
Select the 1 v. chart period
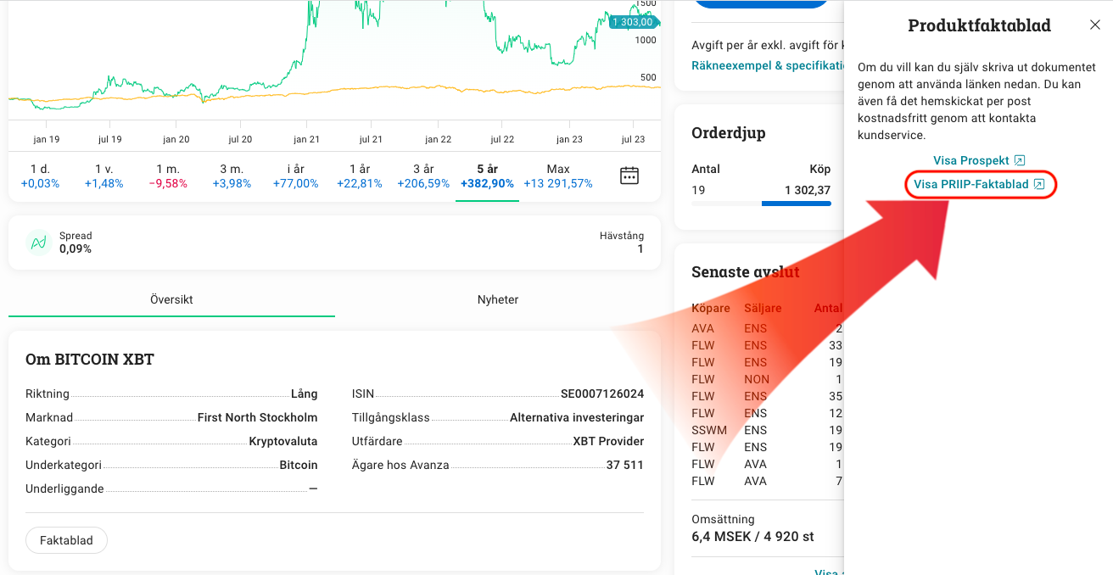coord(103,176)
